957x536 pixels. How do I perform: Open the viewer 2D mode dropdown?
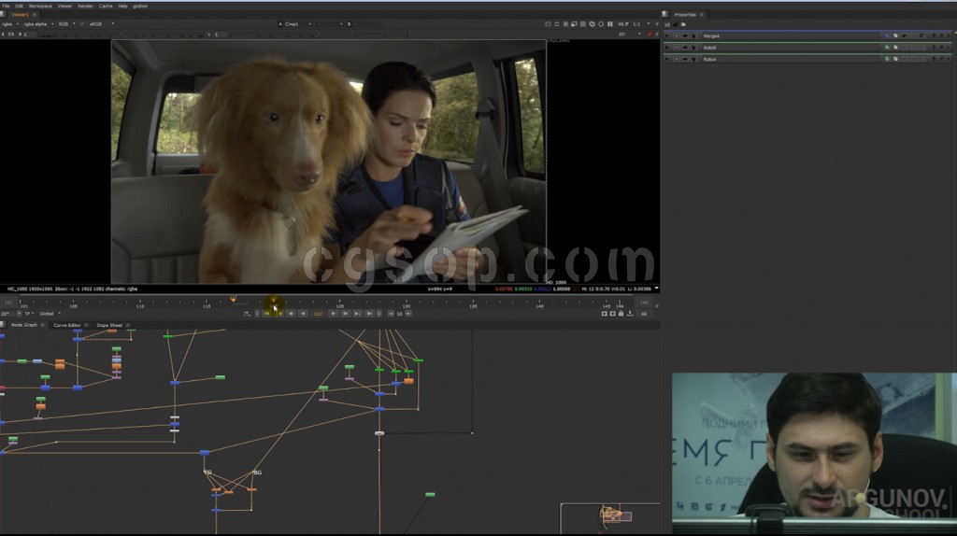[631, 35]
